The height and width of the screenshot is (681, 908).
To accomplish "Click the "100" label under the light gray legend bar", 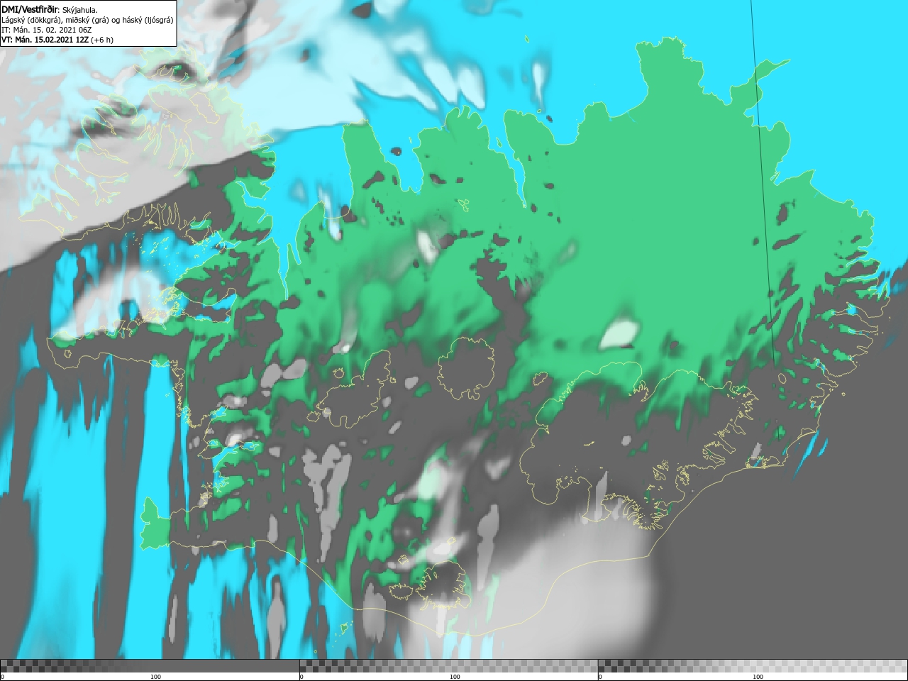I will pos(758,677).
